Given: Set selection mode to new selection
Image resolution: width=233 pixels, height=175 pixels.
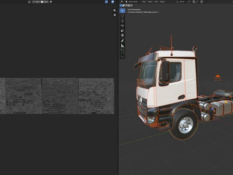Looking at the screenshot, I should pyautogui.click(x=121, y=5).
